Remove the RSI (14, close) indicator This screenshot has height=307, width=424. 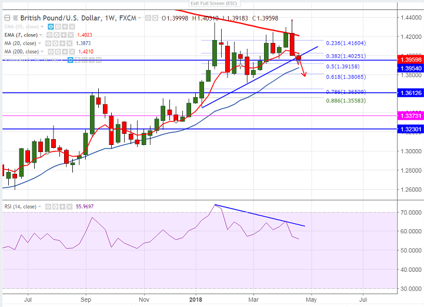point(69,207)
